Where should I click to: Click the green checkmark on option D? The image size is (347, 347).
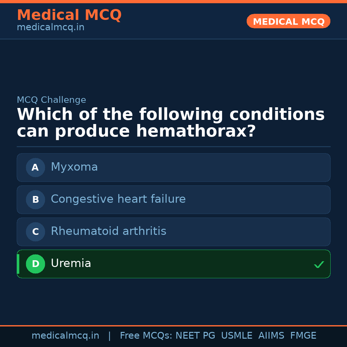[319, 264]
